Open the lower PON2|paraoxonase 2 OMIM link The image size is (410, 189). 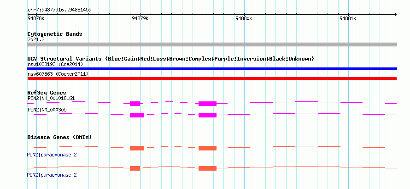52,175
